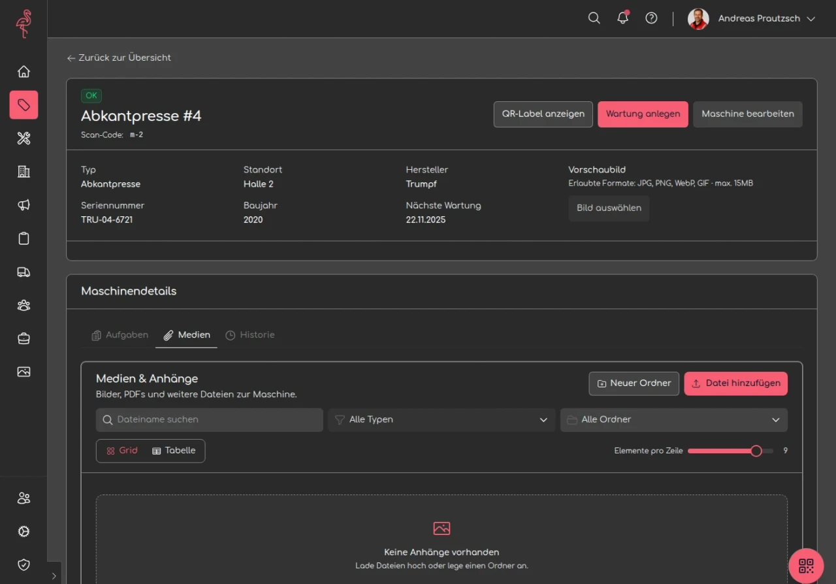The width and height of the screenshot is (836, 584).
Task: Expand the user menu chevron beside Andreas Prautzsch
Action: point(811,19)
